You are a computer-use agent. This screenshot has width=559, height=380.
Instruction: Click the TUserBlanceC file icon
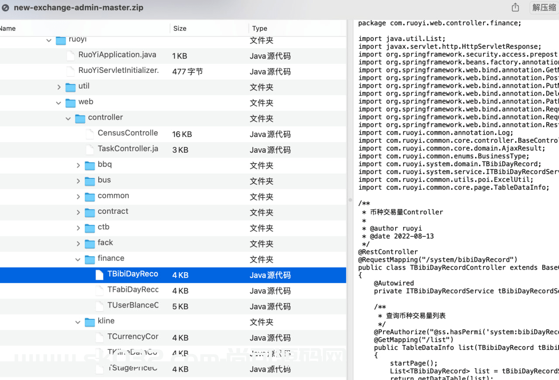(99, 306)
